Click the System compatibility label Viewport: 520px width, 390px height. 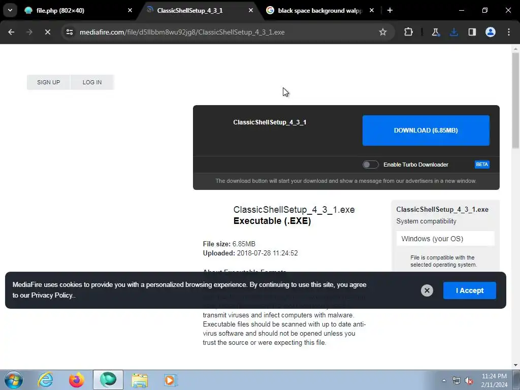(426, 221)
